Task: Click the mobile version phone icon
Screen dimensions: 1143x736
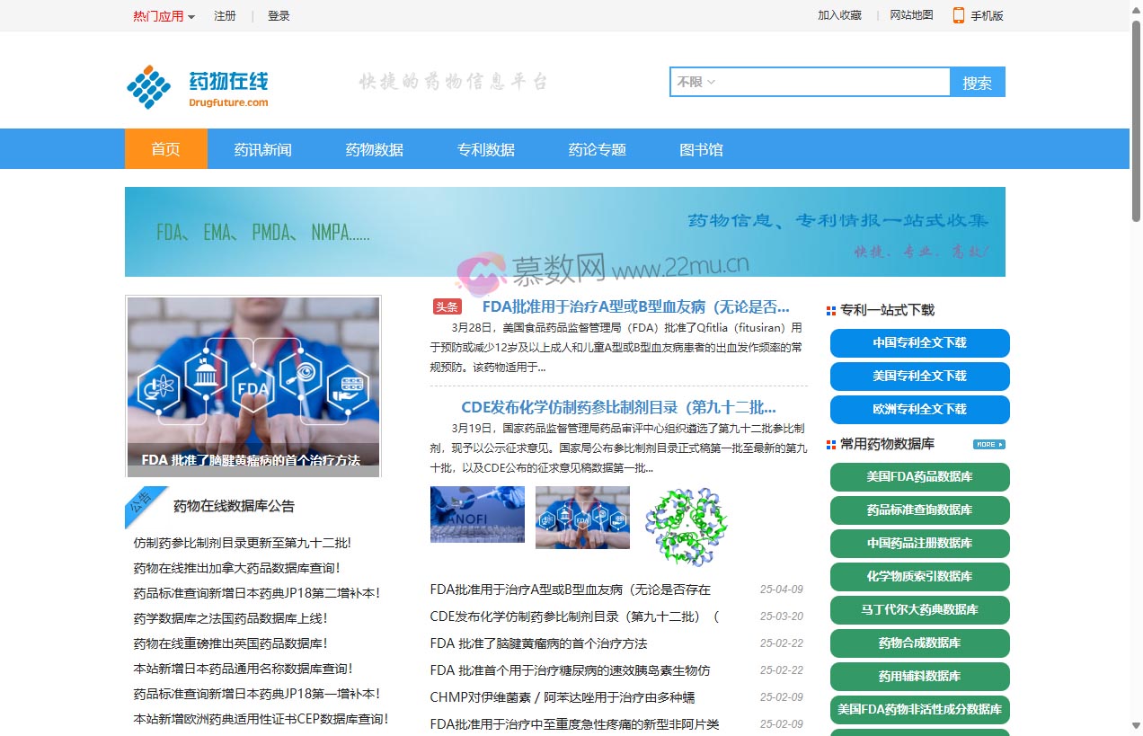Action: pos(958,15)
